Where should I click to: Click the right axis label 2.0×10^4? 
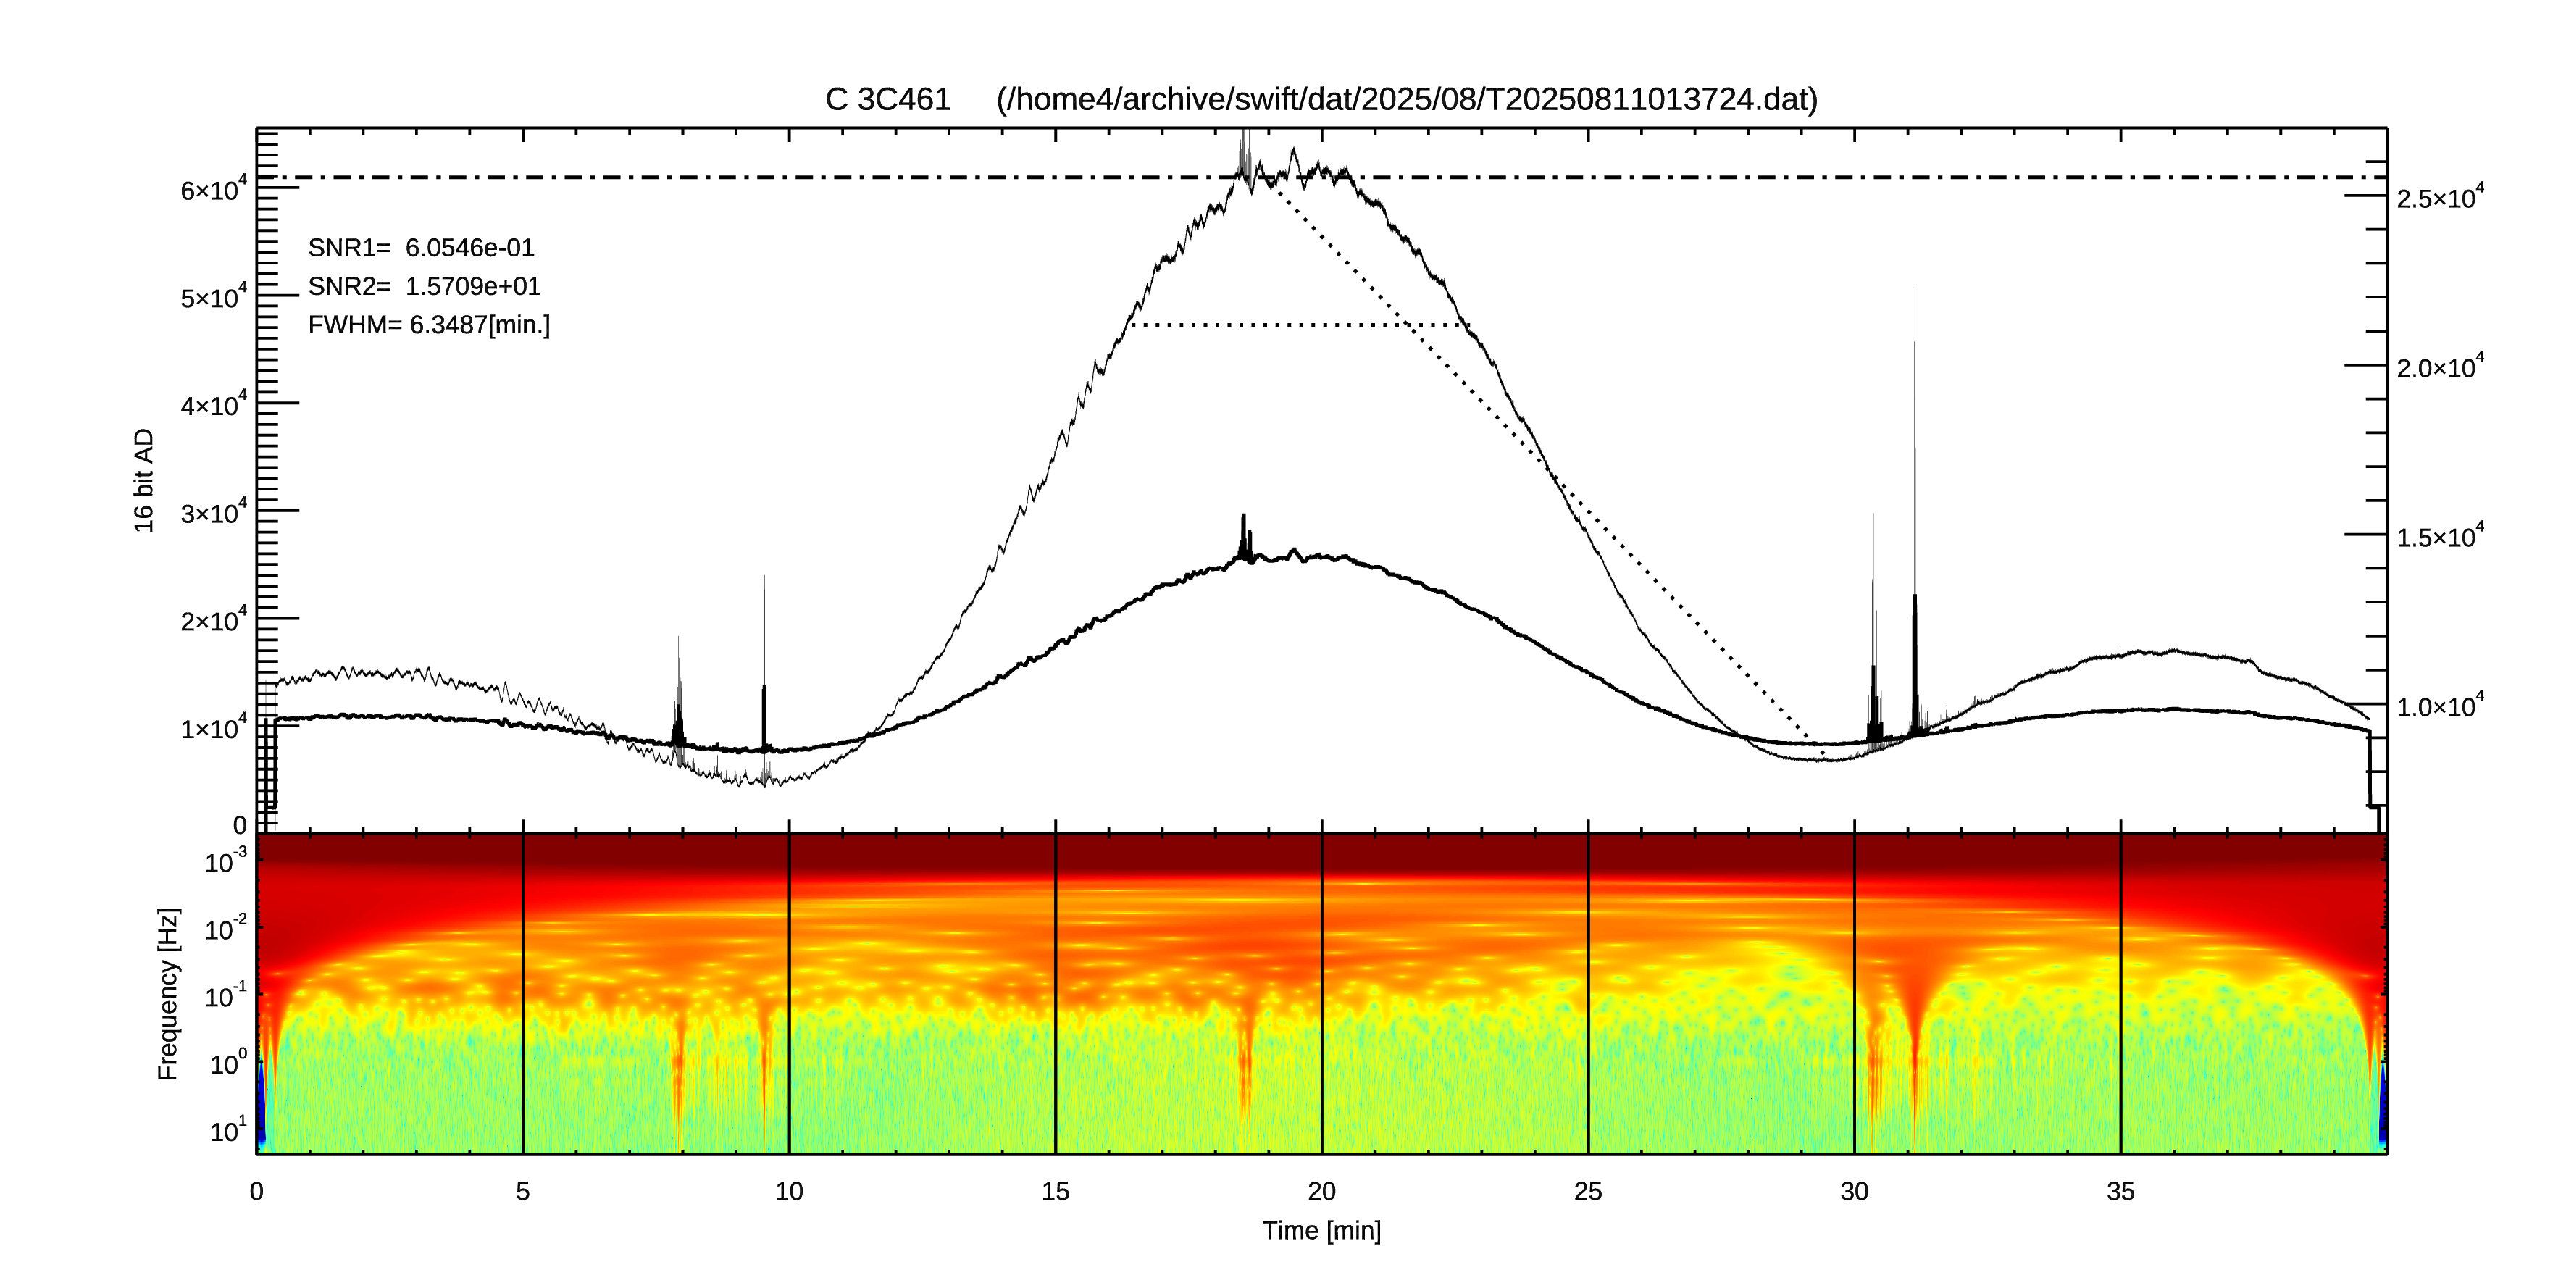[2441, 367]
